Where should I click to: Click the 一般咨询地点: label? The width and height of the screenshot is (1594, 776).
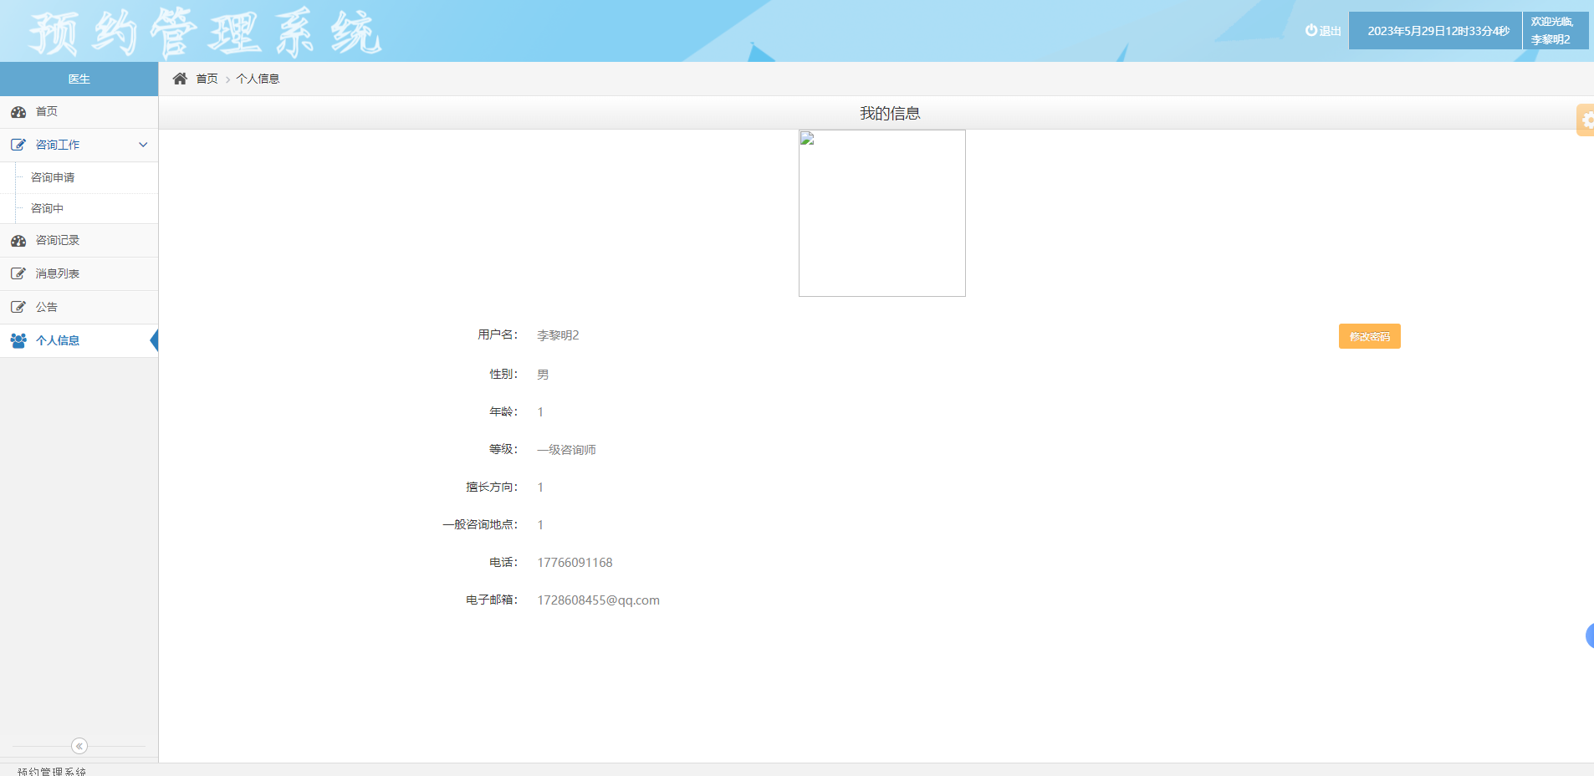point(480,524)
